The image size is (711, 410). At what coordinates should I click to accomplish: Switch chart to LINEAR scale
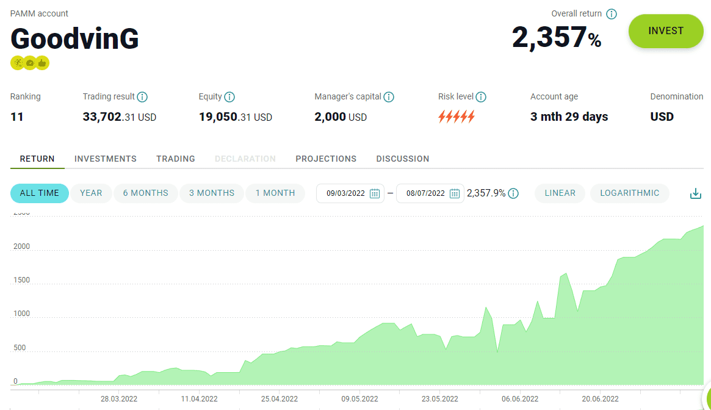click(560, 193)
